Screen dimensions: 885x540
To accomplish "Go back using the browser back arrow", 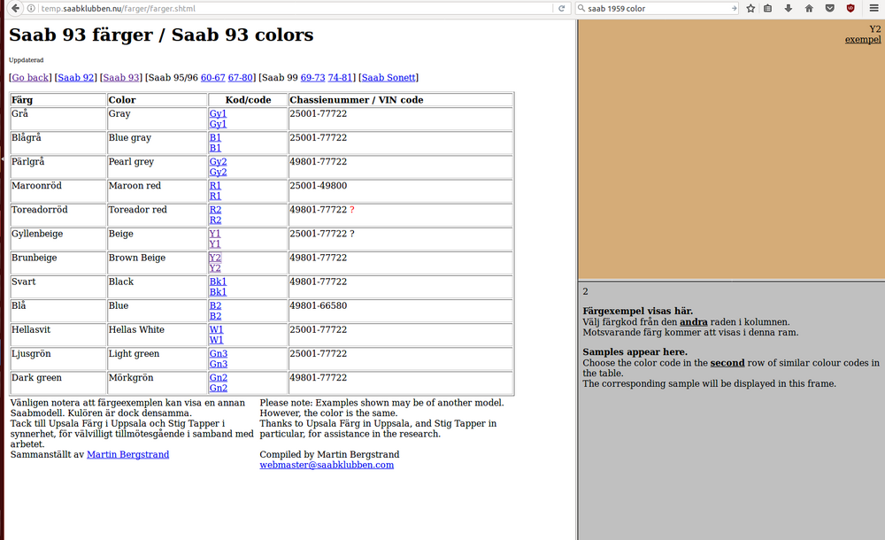I will [x=16, y=9].
